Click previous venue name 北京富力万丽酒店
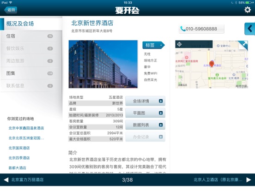 point(27,179)
